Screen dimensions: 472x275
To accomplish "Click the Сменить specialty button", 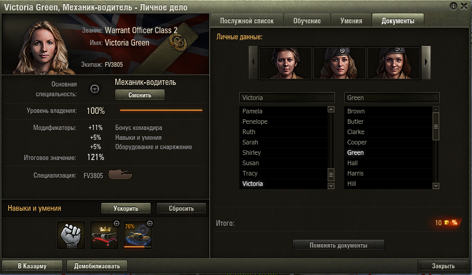I will pos(140,95).
